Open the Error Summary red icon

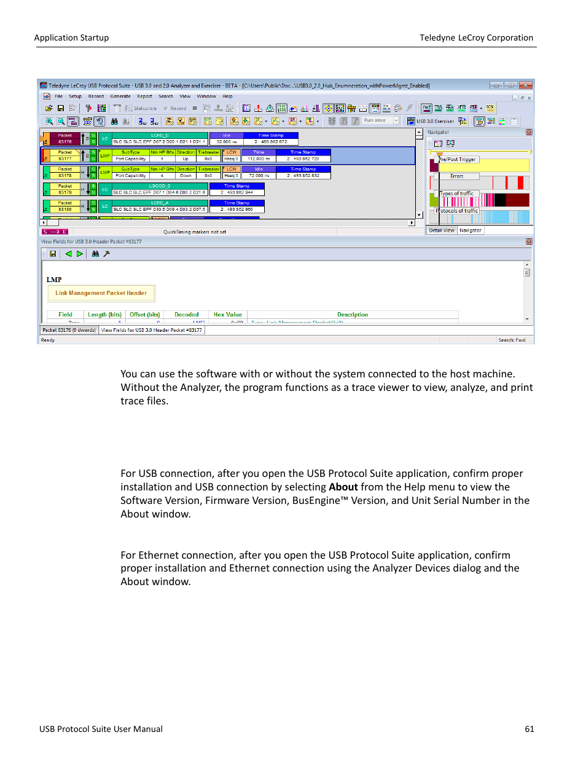click(x=258, y=108)
